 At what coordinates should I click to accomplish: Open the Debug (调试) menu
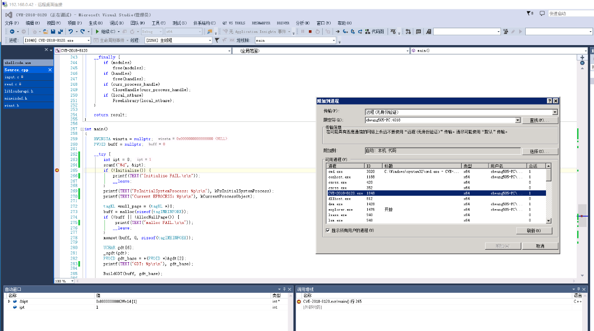click(117, 23)
